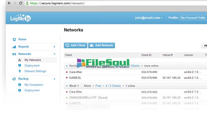Open the My Personal Profile dropdown
This screenshot has height=127, width=207.
point(193,18)
